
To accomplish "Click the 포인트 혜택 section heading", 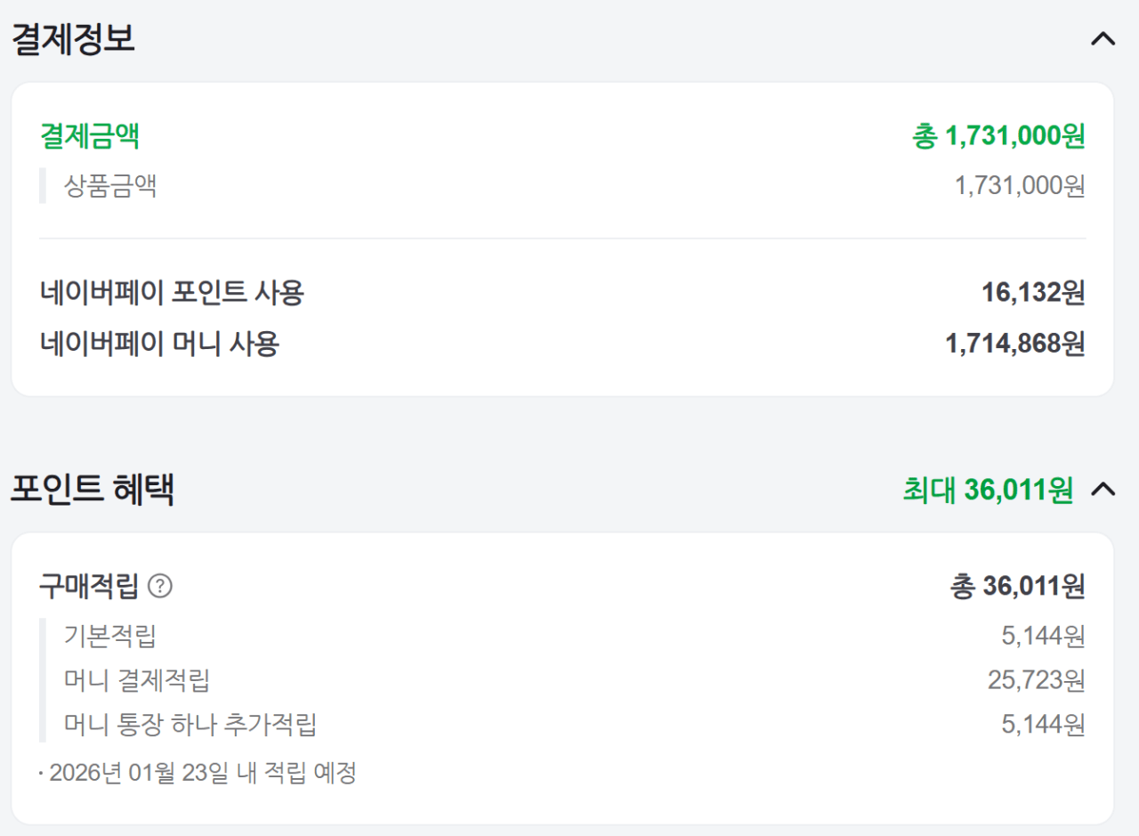I will pyautogui.click(x=92, y=490).
